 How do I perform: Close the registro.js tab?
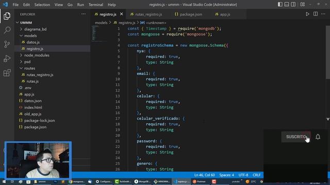122,14
